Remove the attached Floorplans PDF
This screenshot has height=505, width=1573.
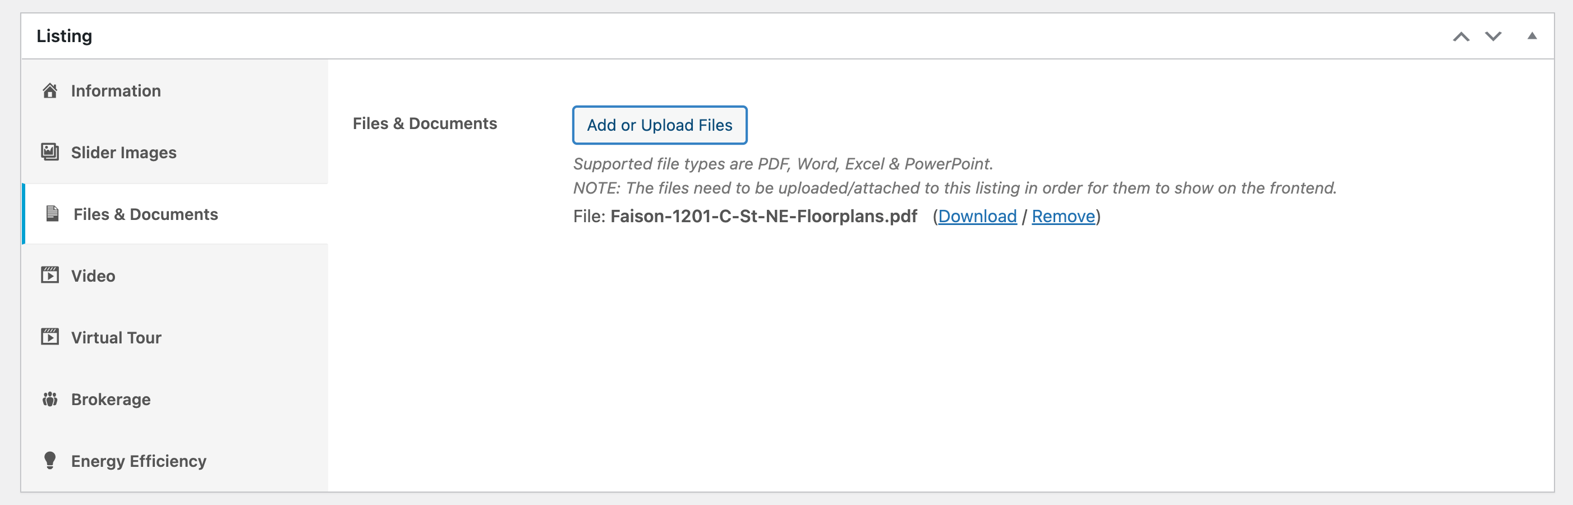point(1063,216)
